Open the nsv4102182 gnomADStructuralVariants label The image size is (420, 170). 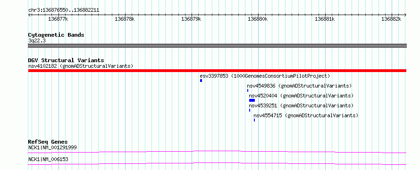81,66
